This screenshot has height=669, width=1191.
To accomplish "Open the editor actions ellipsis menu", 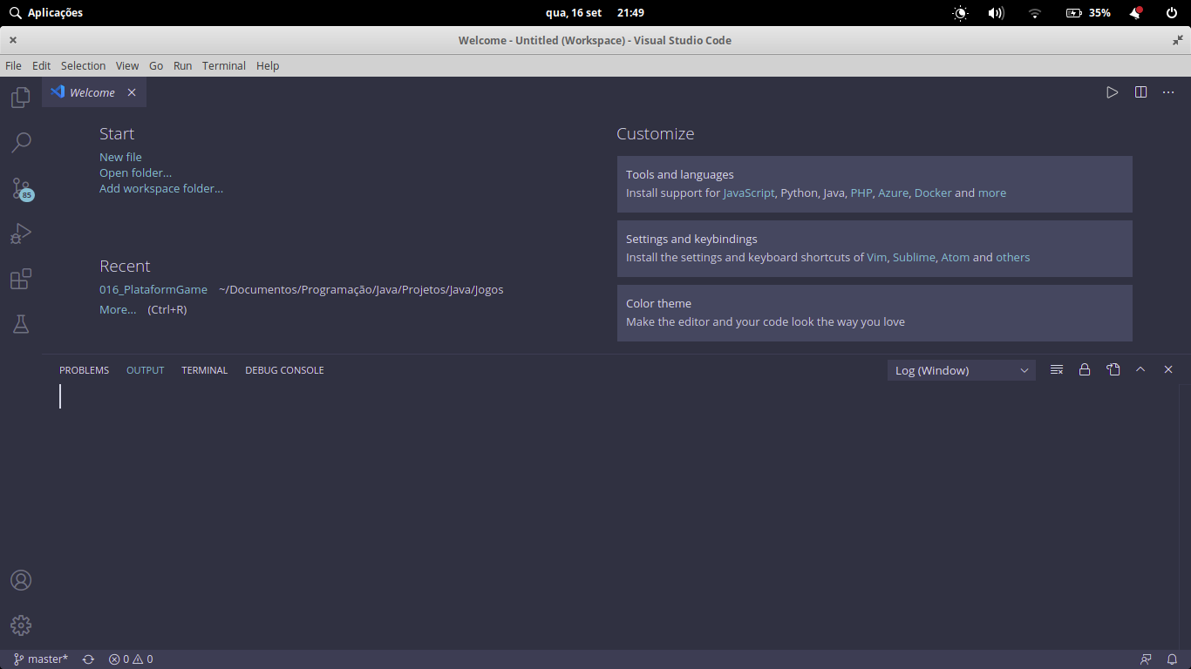I will [x=1168, y=92].
